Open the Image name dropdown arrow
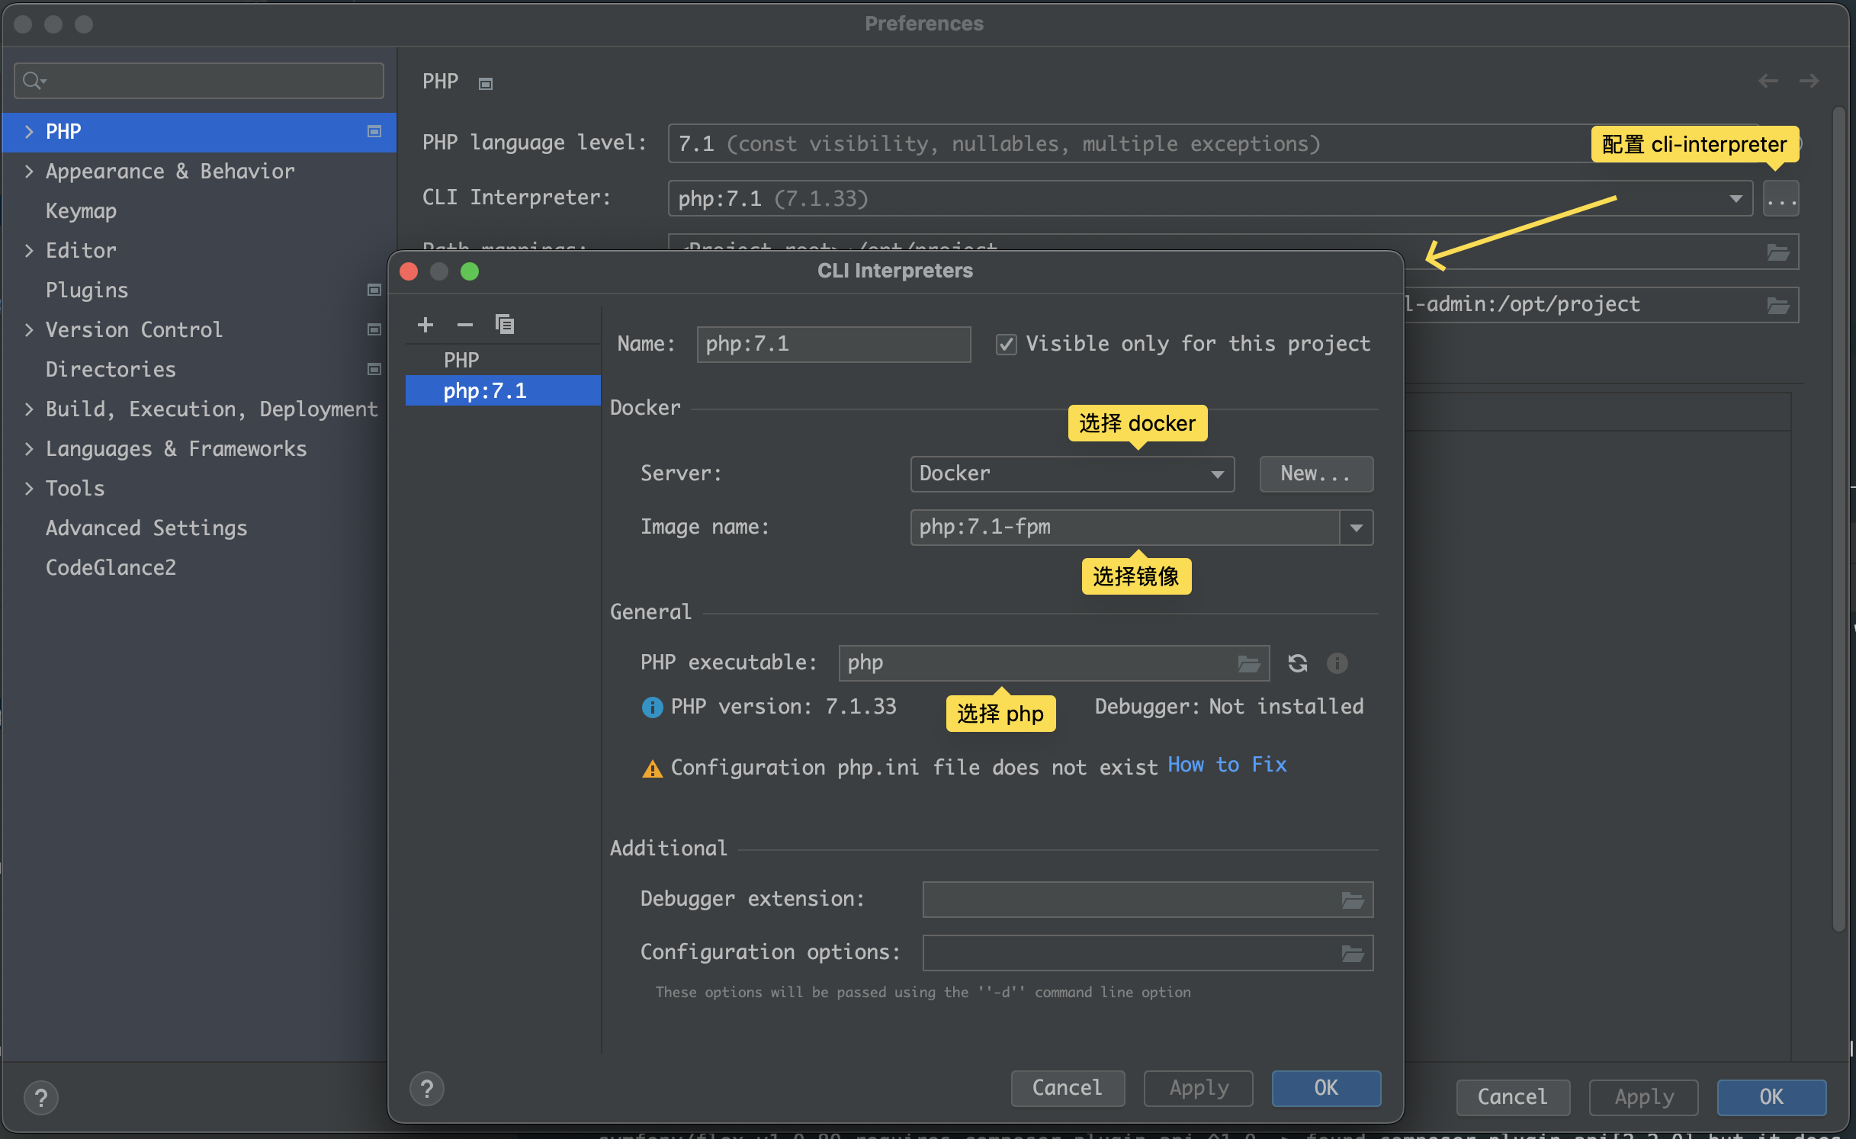This screenshot has width=1856, height=1139. (1356, 528)
